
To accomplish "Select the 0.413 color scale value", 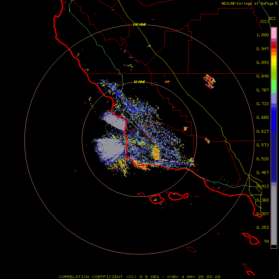I will click(263, 186).
